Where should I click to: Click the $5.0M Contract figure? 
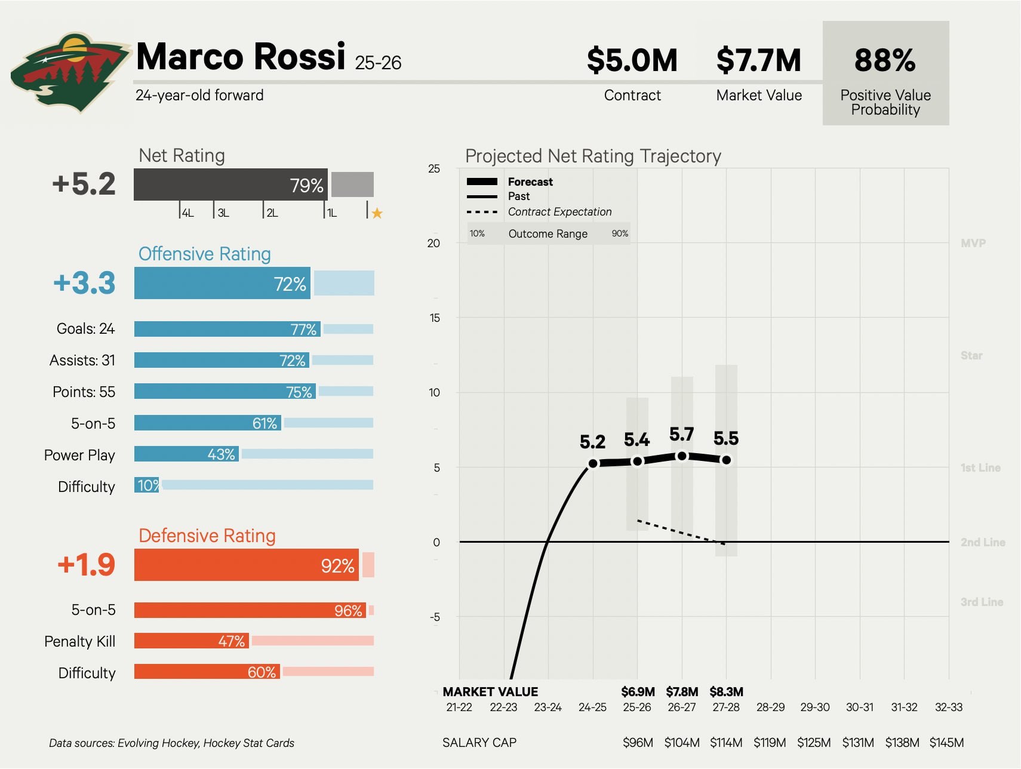click(632, 60)
